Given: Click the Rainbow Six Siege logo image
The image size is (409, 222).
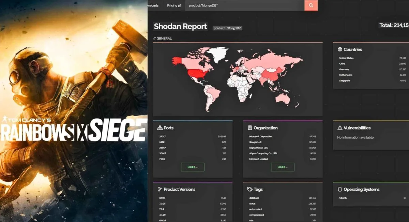Looking at the screenshot, I should (73, 130).
